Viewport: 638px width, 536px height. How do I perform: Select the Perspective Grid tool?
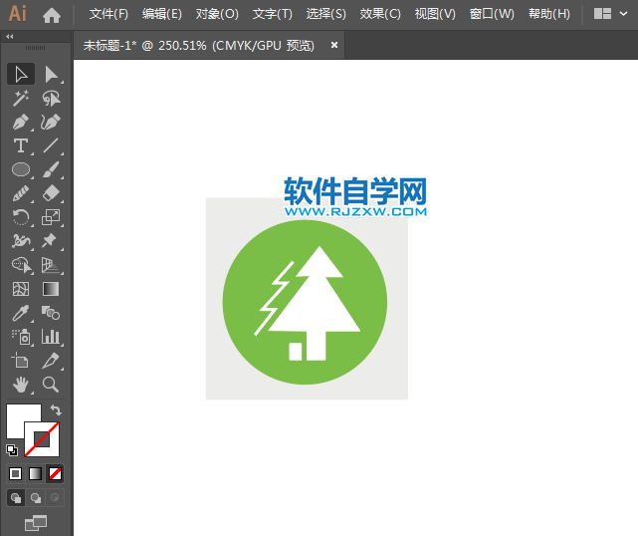52,265
